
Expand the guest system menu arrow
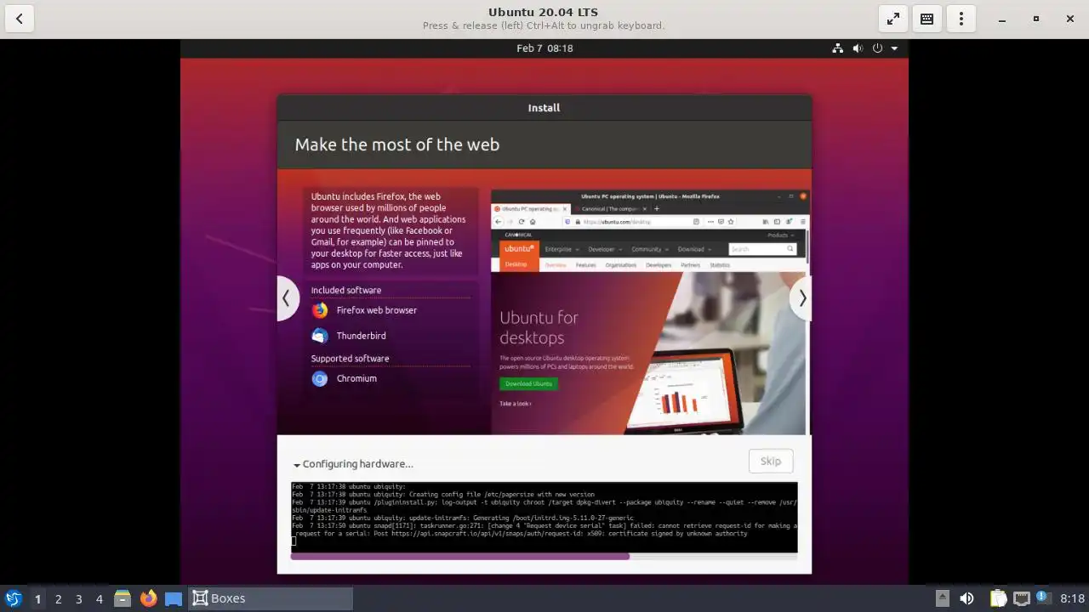click(894, 48)
